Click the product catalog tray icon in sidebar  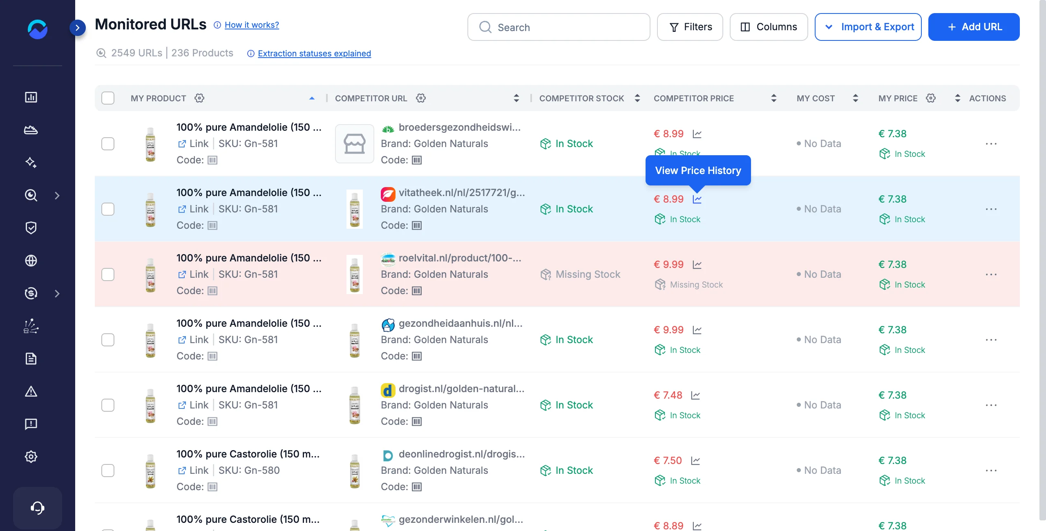(31, 130)
